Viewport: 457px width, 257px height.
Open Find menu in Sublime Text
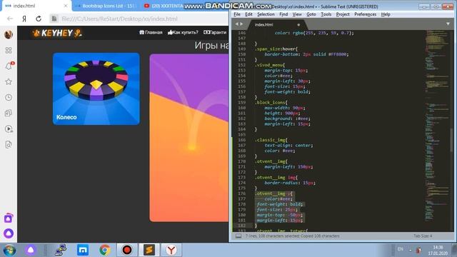[283, 14]
